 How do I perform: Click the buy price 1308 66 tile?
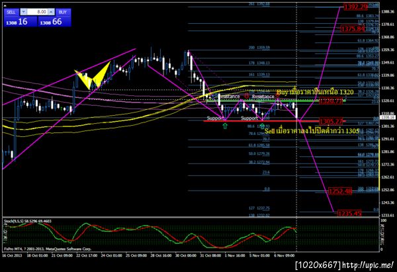tap(54, 22)
